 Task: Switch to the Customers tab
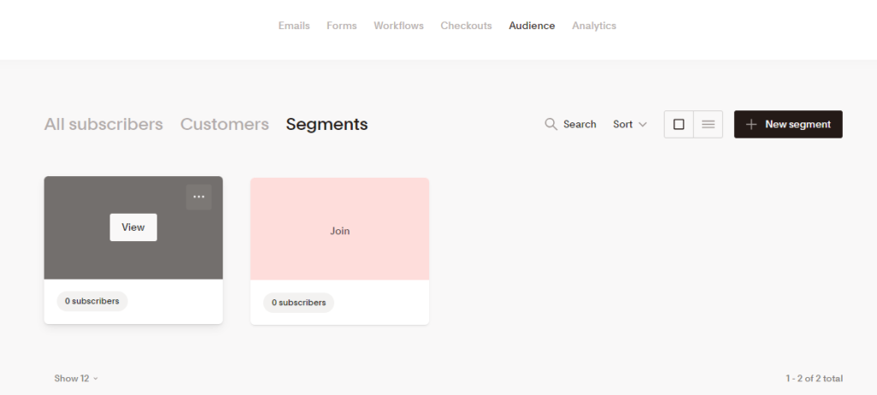pos(224,124)
